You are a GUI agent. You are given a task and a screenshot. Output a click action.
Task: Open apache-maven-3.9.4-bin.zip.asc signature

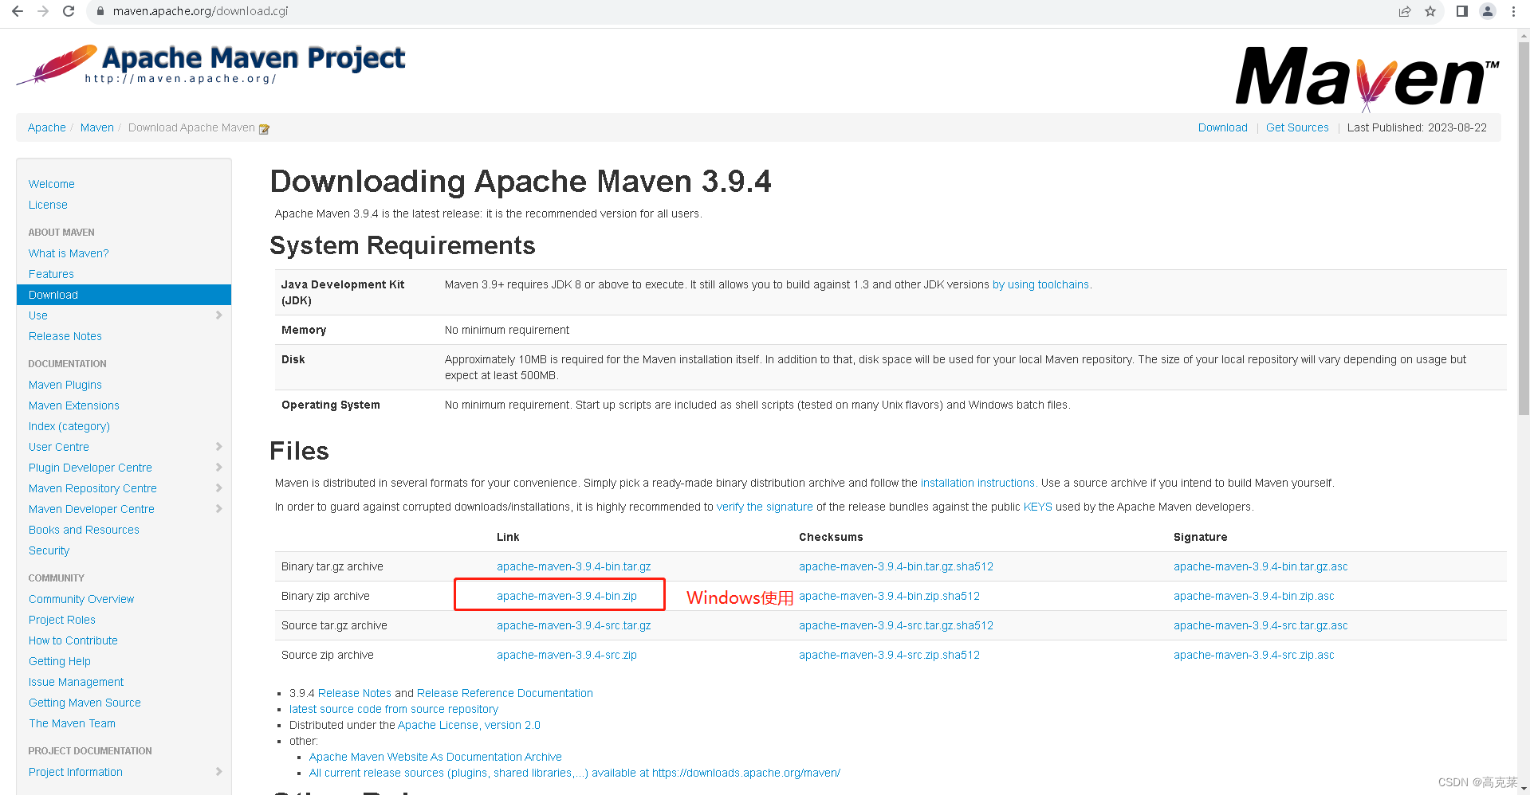(1254, 596)
